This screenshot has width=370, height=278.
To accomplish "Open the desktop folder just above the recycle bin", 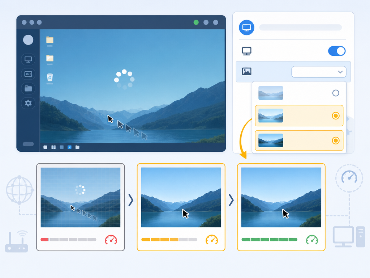I will click(50, 58).
